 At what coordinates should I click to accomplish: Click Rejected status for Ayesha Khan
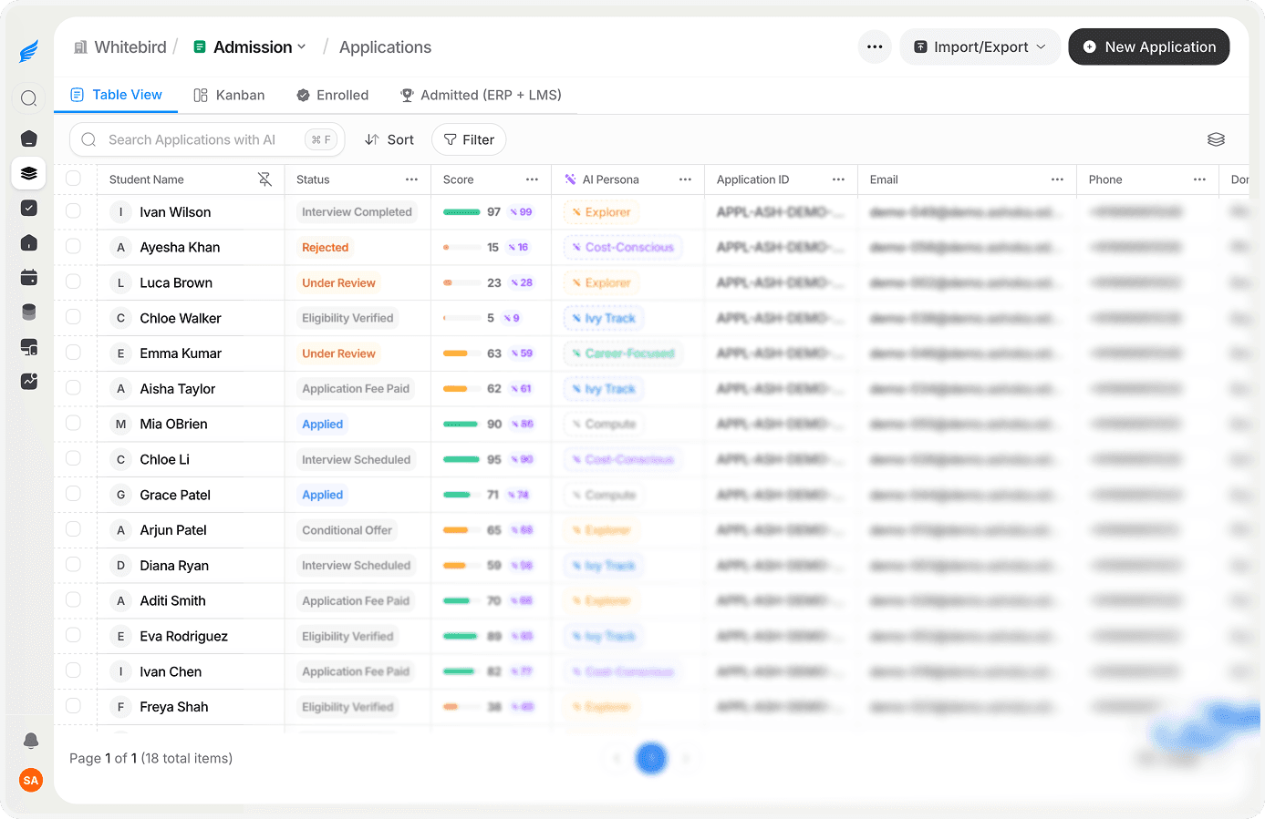point(326,247)
